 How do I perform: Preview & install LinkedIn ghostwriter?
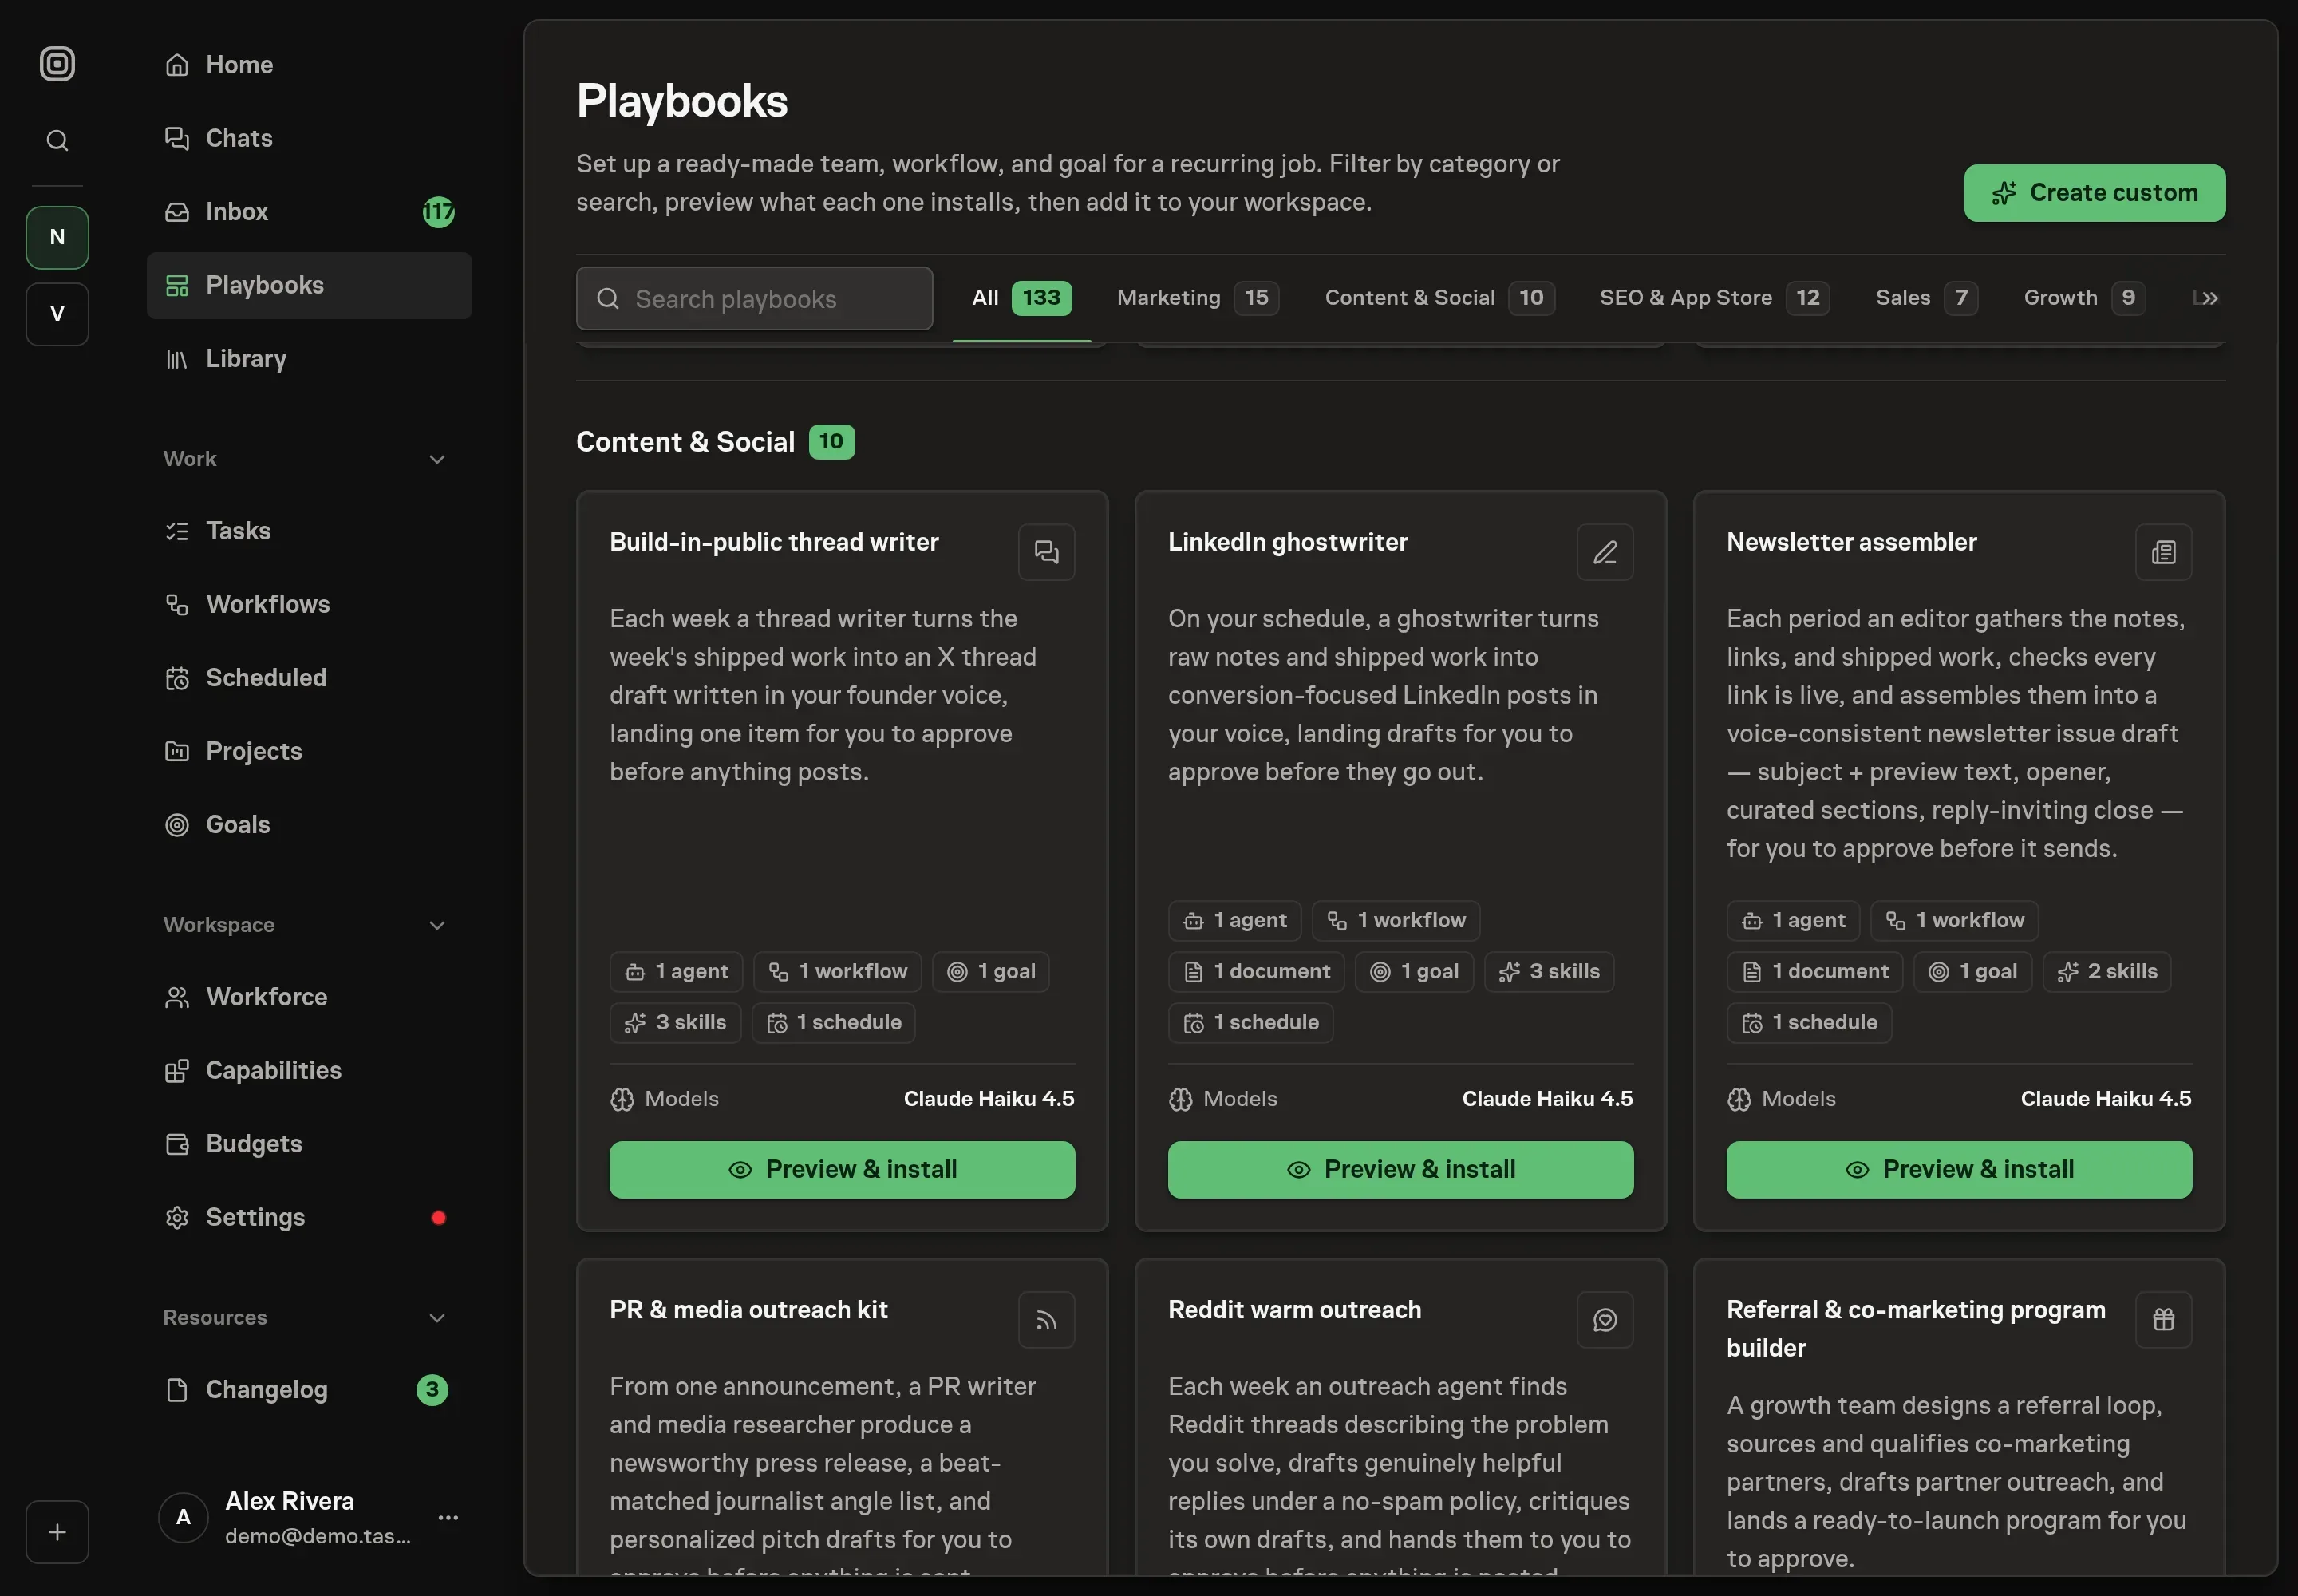[x=1400, y=1170]
